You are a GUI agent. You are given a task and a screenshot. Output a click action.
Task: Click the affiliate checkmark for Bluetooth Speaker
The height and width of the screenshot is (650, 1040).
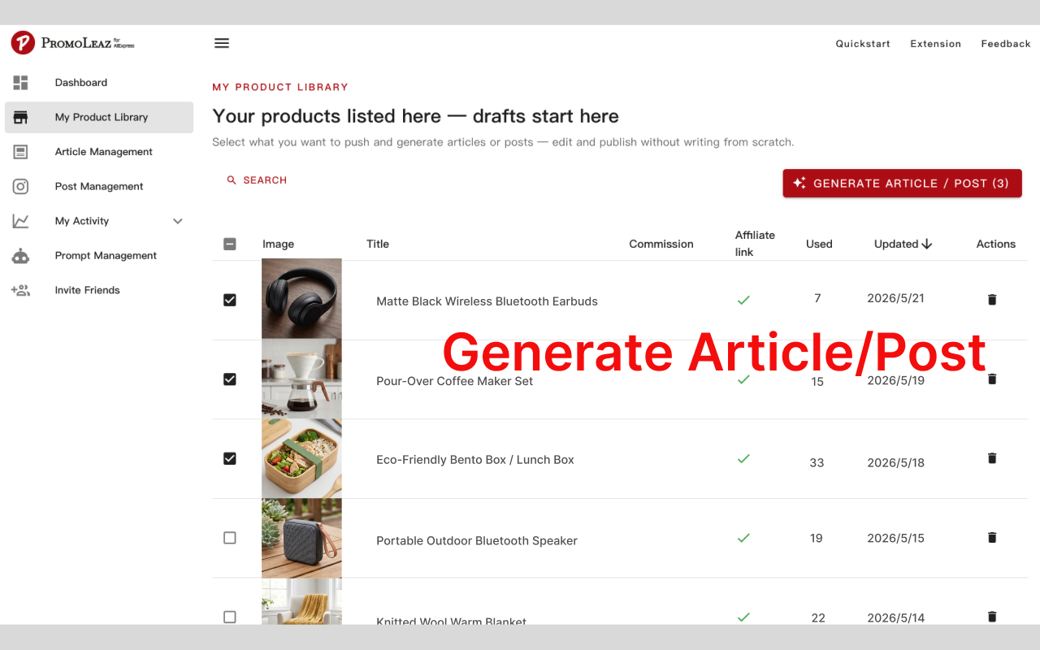[743, 537]
